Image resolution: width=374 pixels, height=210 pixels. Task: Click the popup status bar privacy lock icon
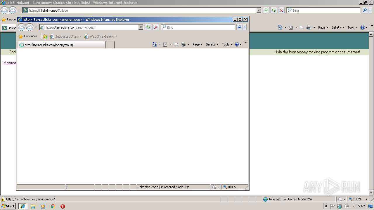click(x=214, y=187)
